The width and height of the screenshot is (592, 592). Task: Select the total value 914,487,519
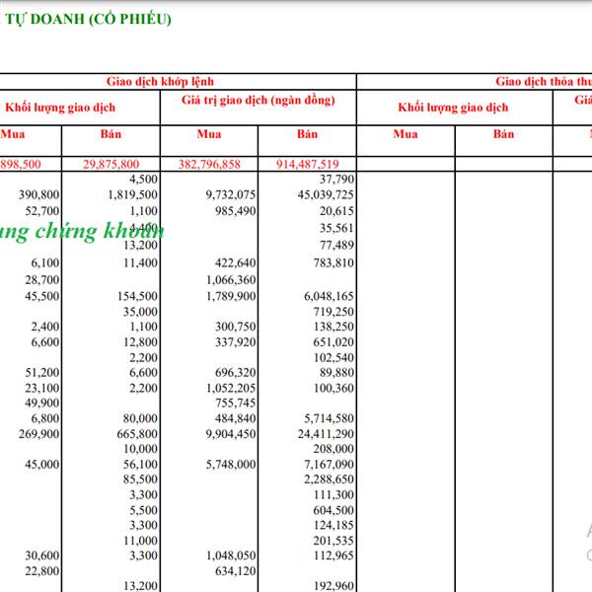(308, 164)
